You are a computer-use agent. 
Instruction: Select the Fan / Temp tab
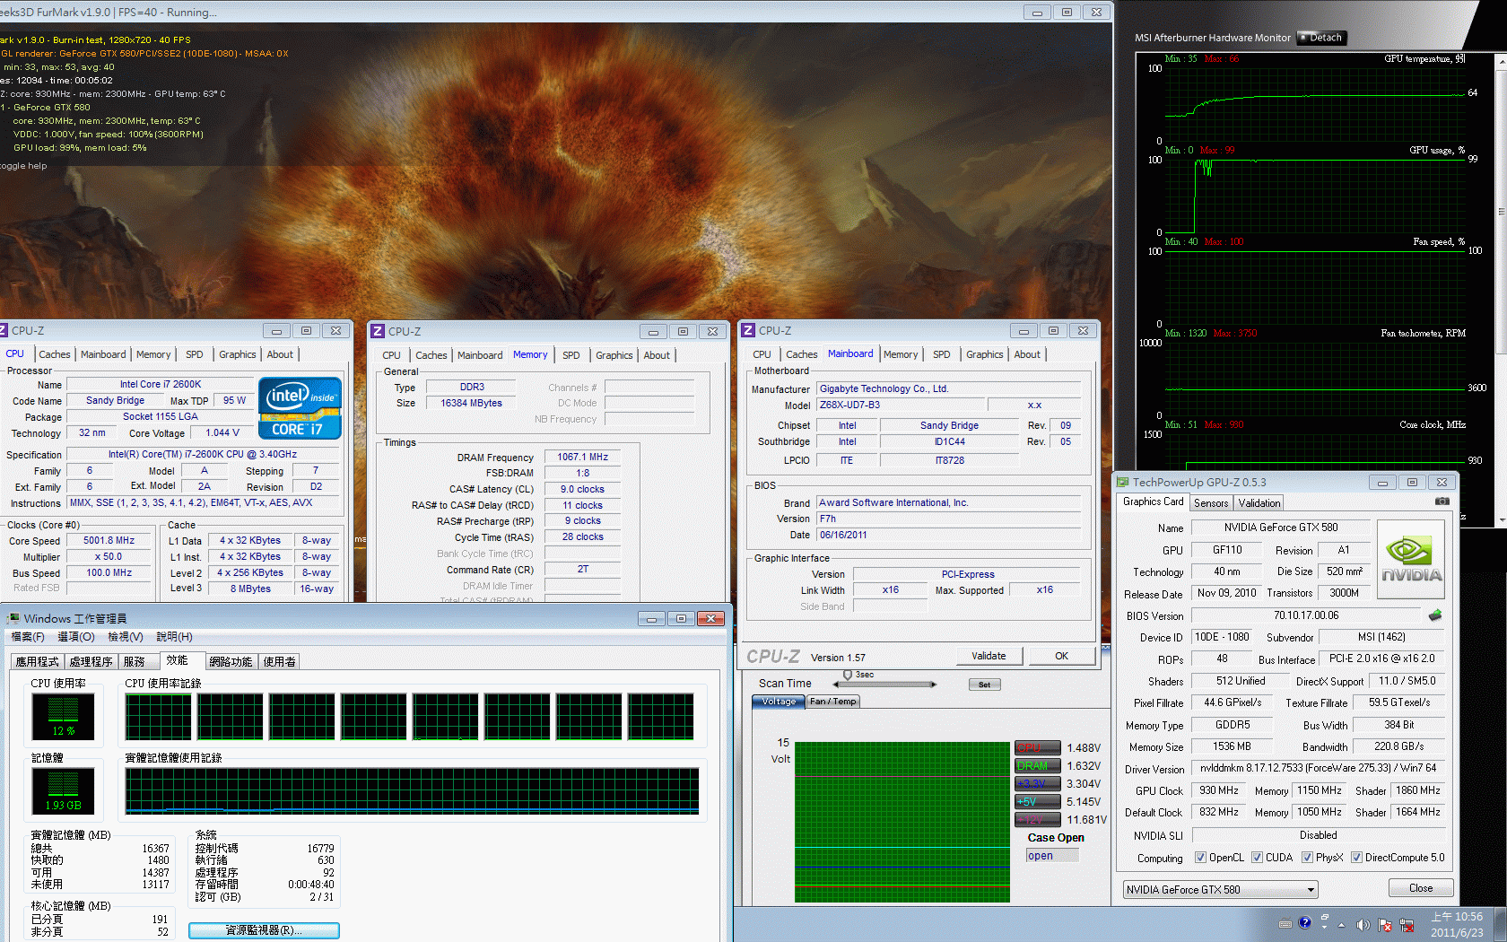833,702
